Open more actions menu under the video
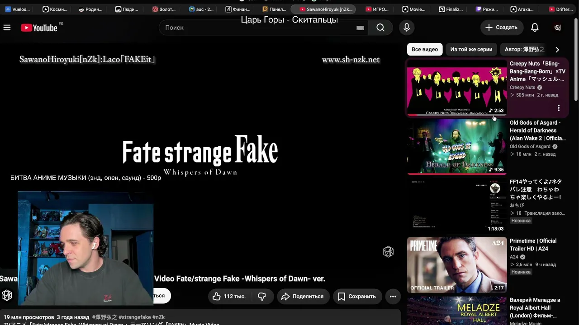The height and width of the screenshot is (325, 579). (393, 296)
